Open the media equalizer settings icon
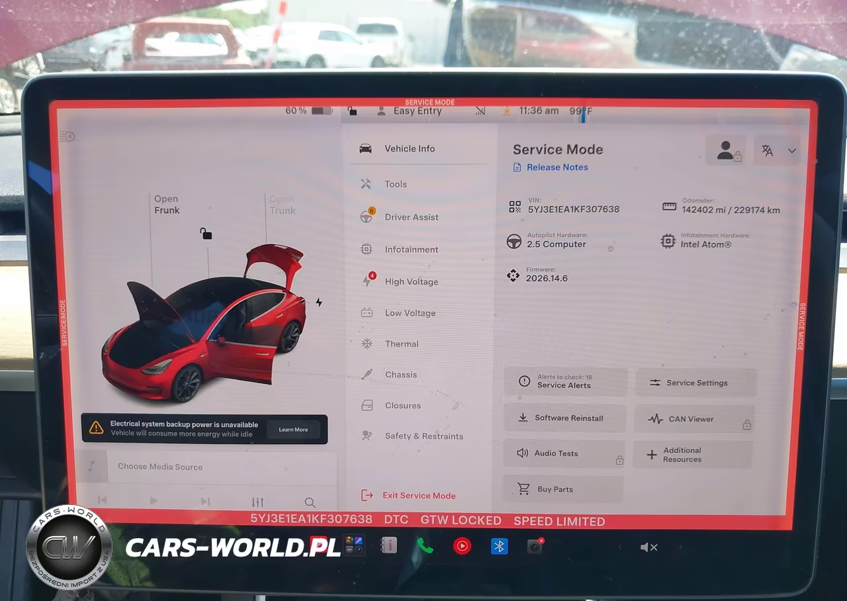Screen dimensions: 847x601 [x=257, y=502]
